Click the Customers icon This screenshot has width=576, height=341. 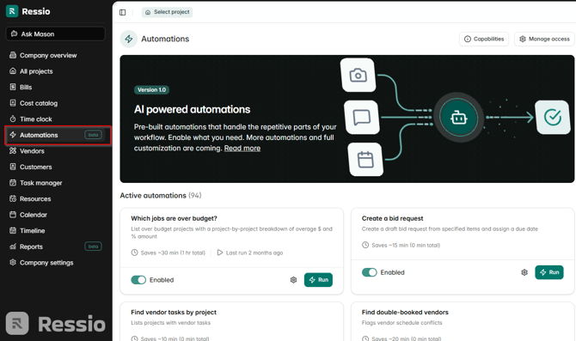13,167
